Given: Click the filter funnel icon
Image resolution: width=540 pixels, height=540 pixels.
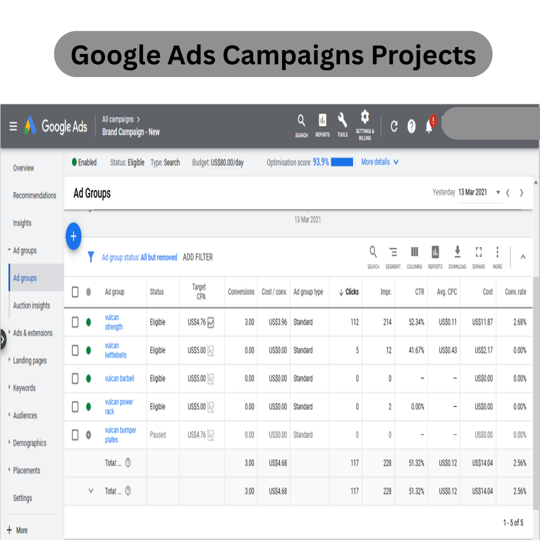Looking at the screenshot, I should click(x=91, y=257).
